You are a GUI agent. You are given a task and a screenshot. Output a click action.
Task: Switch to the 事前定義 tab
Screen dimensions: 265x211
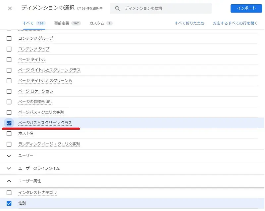point(67,23)
